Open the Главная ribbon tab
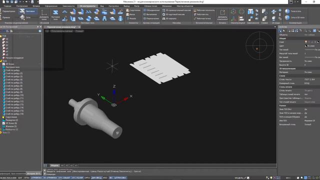 (x=7, y=6)
